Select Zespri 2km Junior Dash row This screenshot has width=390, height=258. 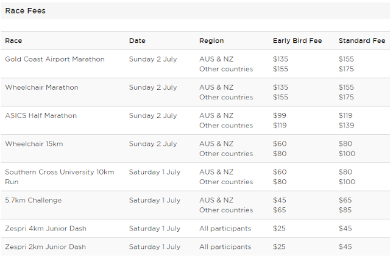click(46, 247)
